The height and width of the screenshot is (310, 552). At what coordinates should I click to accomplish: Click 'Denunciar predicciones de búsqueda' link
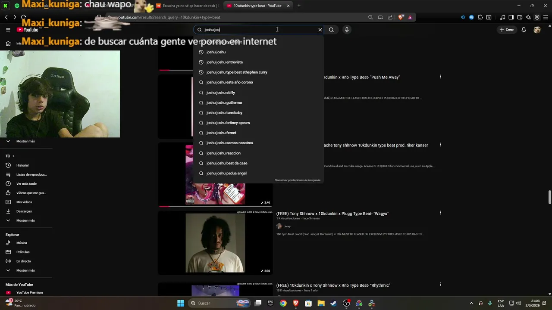(298, 180)
